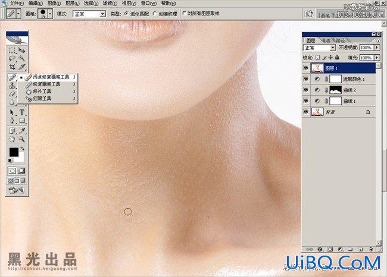The width and height of the screenshot is (387, 277).
Task: Click the delete layer trash icon
Action: click(x=371, y=250)
